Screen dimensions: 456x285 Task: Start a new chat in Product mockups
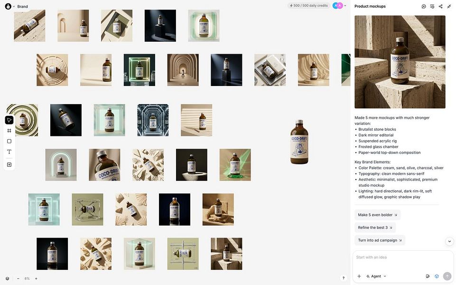(424, 6)
